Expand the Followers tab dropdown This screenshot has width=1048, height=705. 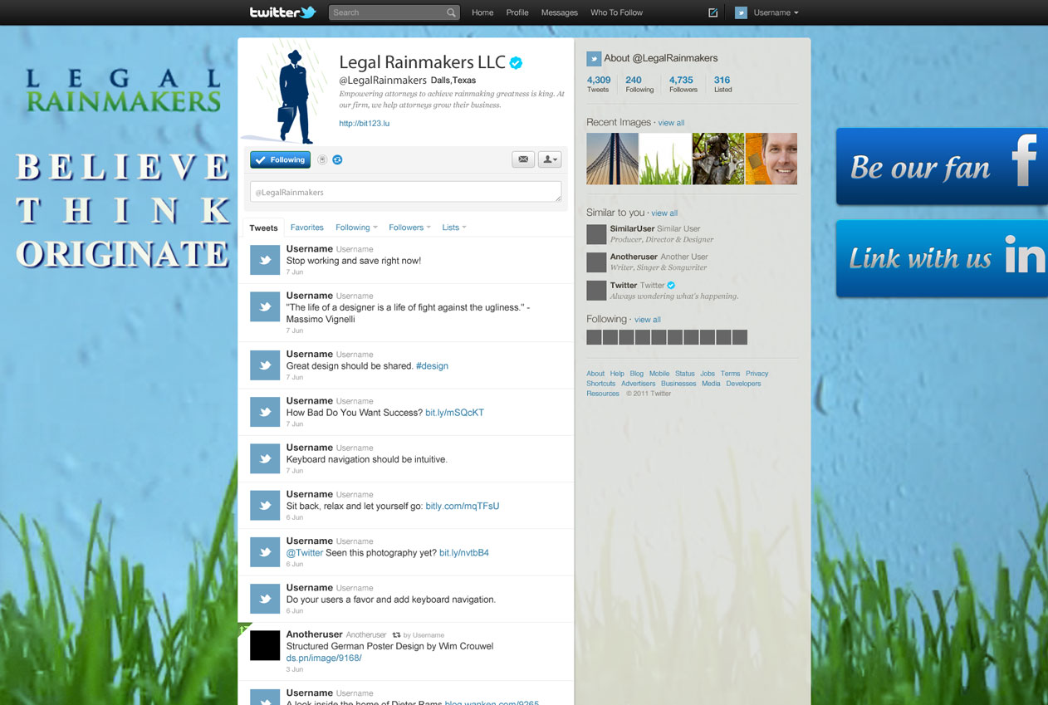[409, 228]
